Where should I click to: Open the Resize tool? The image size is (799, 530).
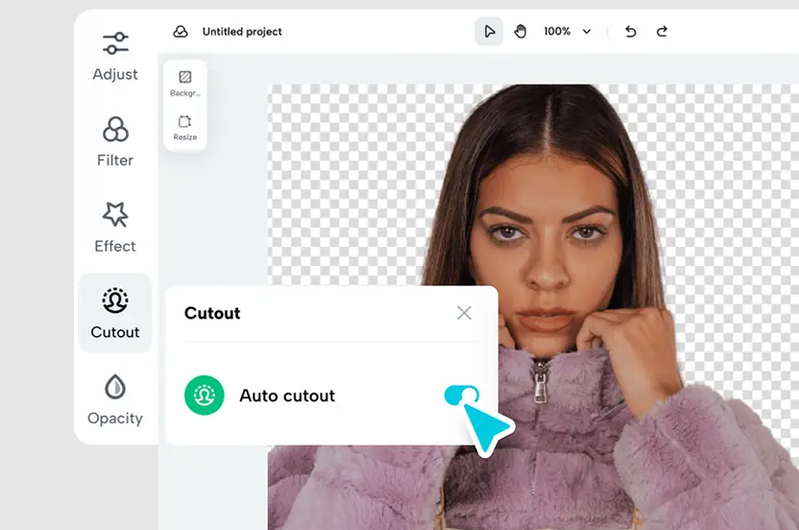[x=185, y=128]
